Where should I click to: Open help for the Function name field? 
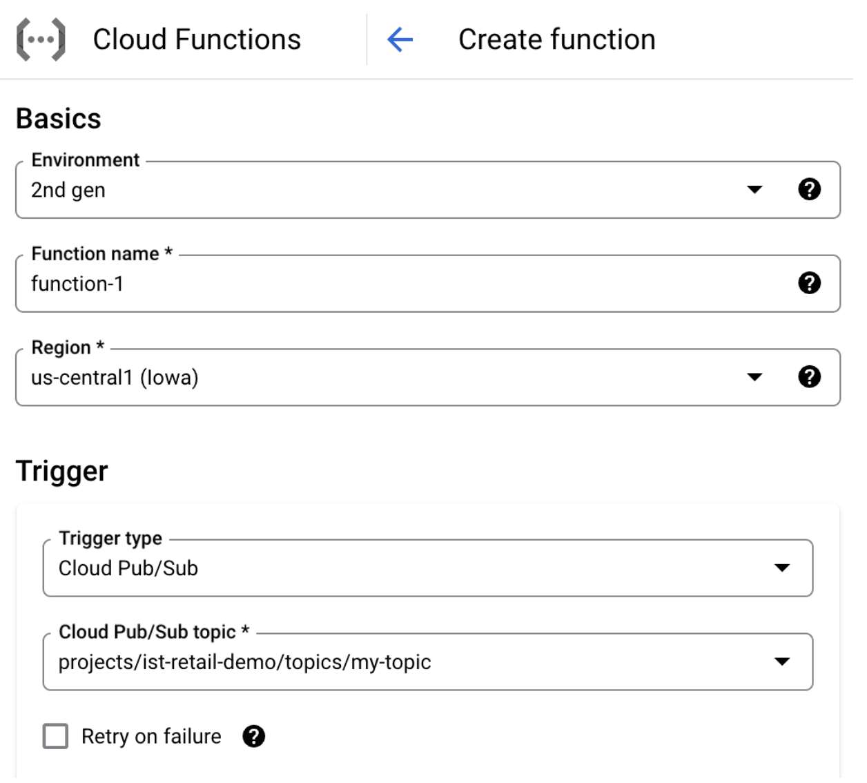(x=809, y=283)
